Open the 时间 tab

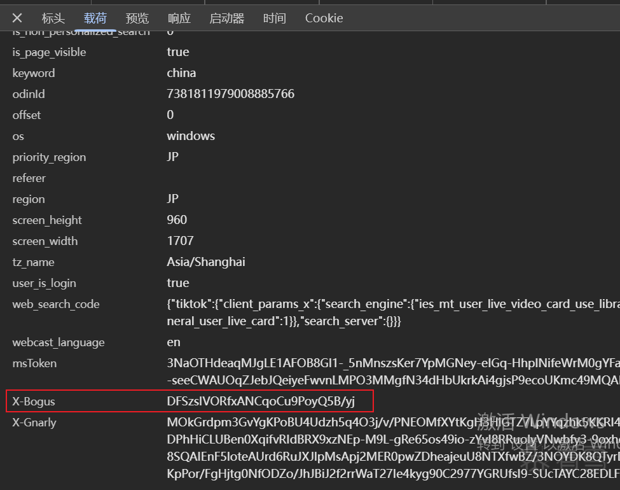coord(274,18)
